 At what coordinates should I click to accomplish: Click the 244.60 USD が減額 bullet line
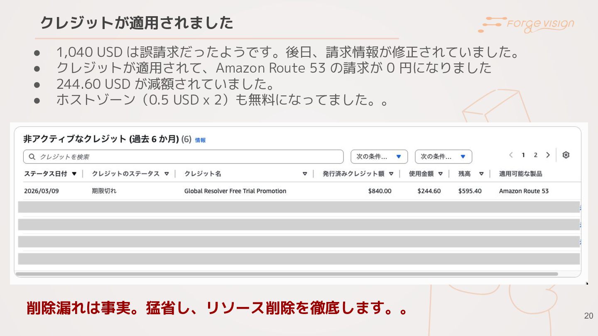click(166, 84)
